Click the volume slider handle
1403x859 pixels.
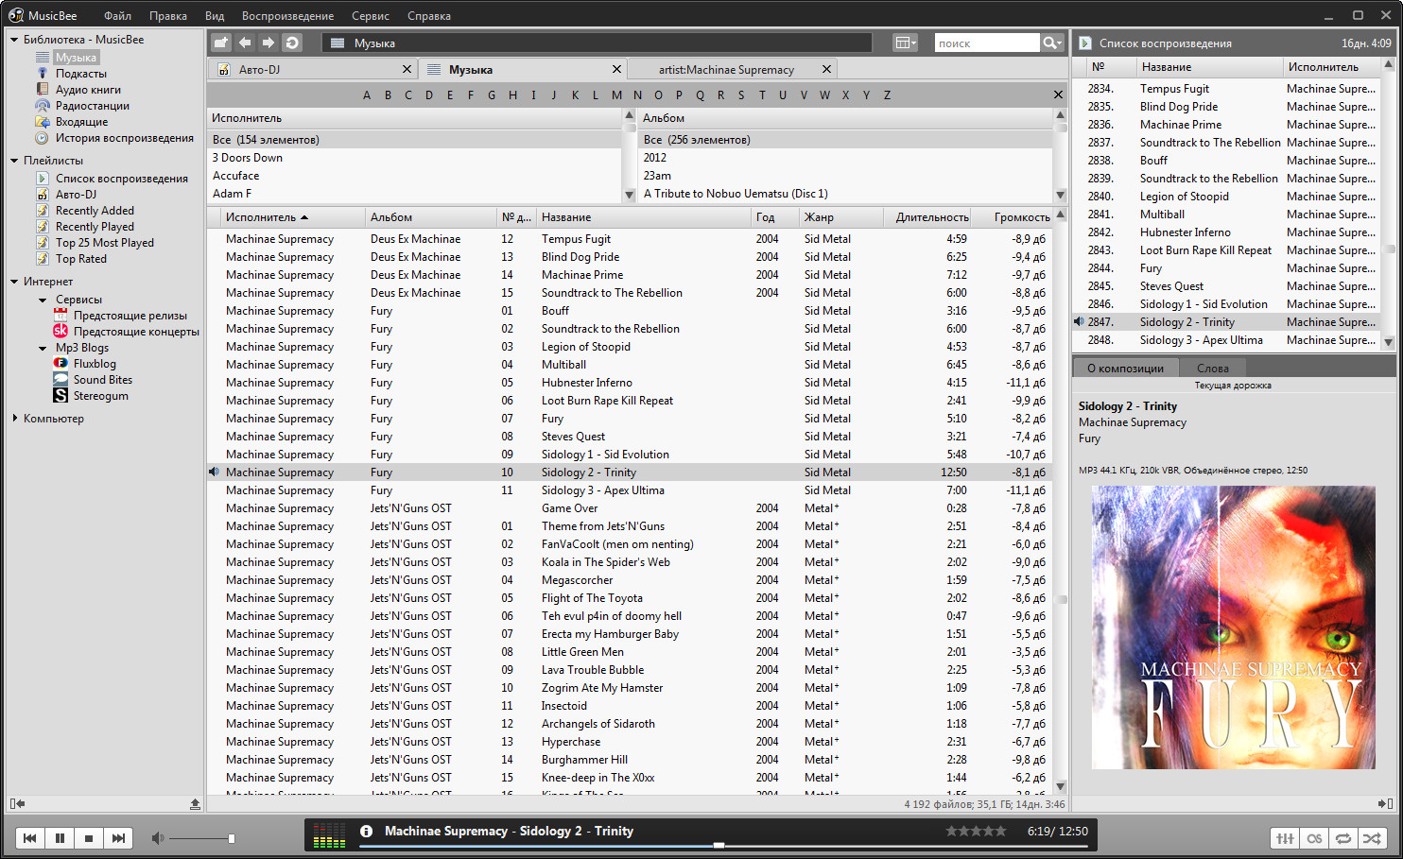coord(232,838)
